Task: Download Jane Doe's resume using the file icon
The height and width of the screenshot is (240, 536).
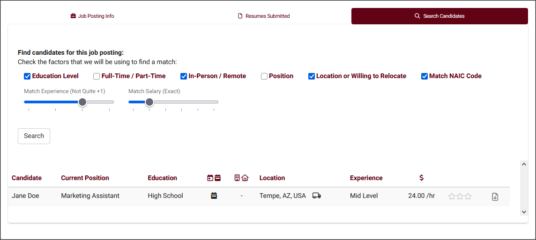Action: (x=495, y=197)
